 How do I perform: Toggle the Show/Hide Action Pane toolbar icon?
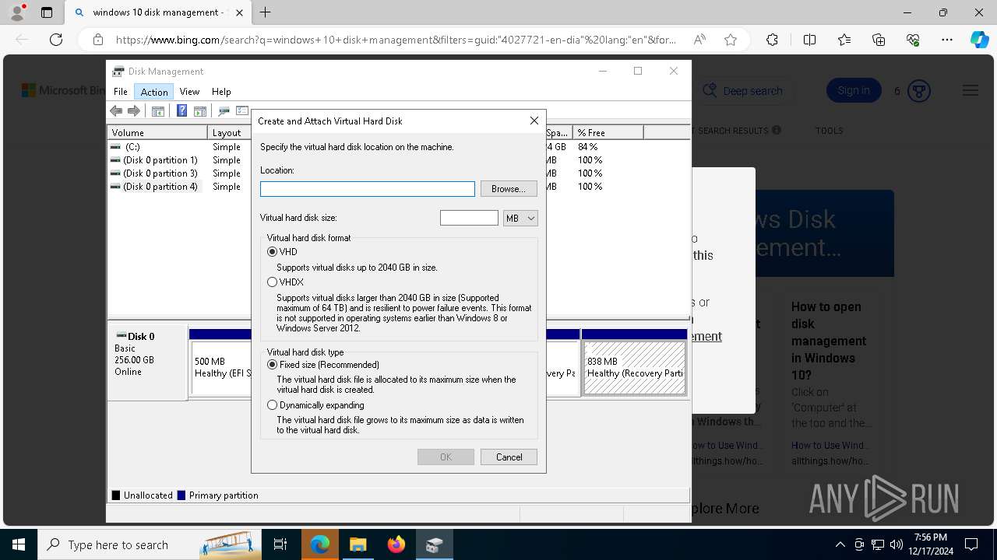pyautogui.click(x=200, y=111)
